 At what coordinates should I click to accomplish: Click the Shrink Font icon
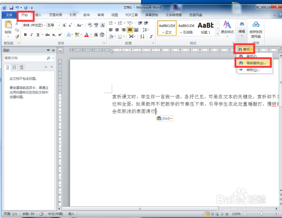point(70,25)
